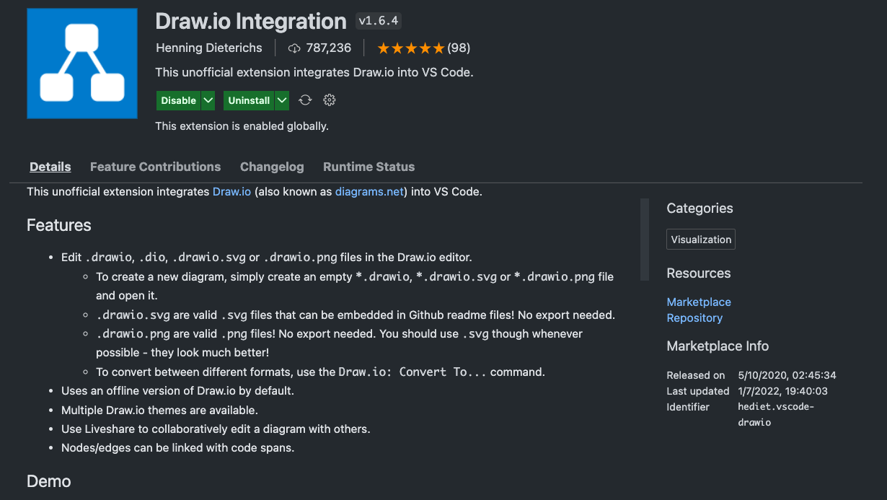
Task: Select the Details tab
Action: coord(50,167)
